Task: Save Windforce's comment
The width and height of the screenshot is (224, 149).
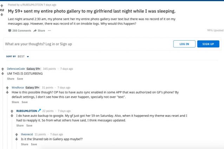Action: [25, 102]
